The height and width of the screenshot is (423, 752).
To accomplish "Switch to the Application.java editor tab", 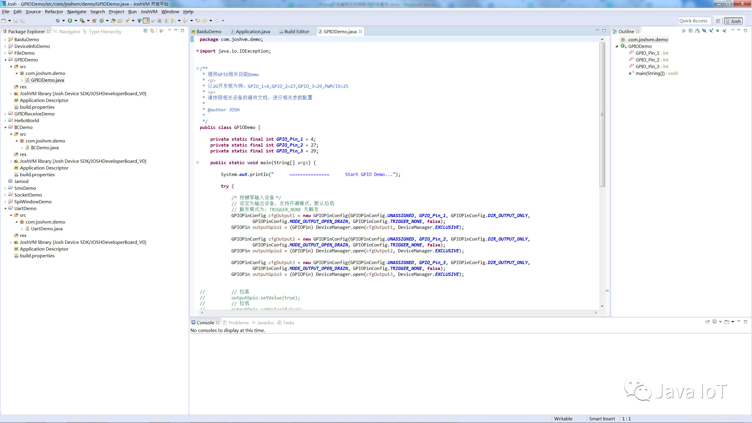I will [250, 31].
